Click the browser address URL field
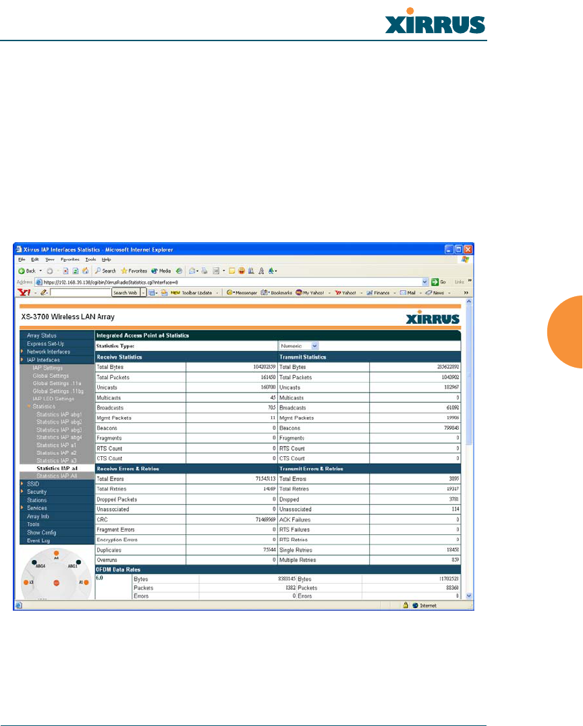This screenshot has height=726, width=583. (231, 282)
